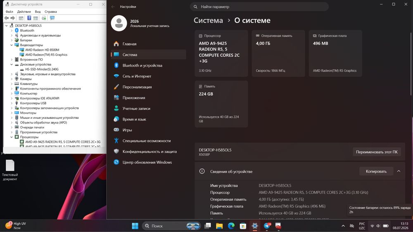The width and height of the screenshot is (413, 232).
Task: Click the Windows Start button
Action: (135, 226)
